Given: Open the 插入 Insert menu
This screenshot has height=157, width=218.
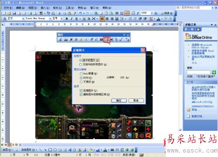Looking at the screenshot, I should [45, 8].
